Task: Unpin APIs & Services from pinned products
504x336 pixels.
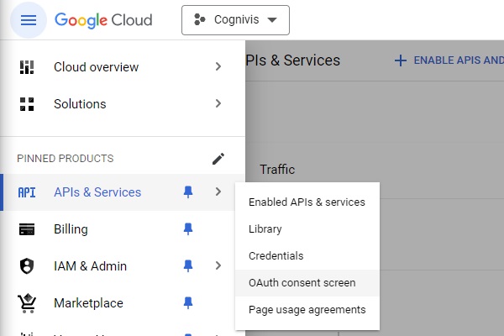Action: pyautogui.click(x=188, y=192)
